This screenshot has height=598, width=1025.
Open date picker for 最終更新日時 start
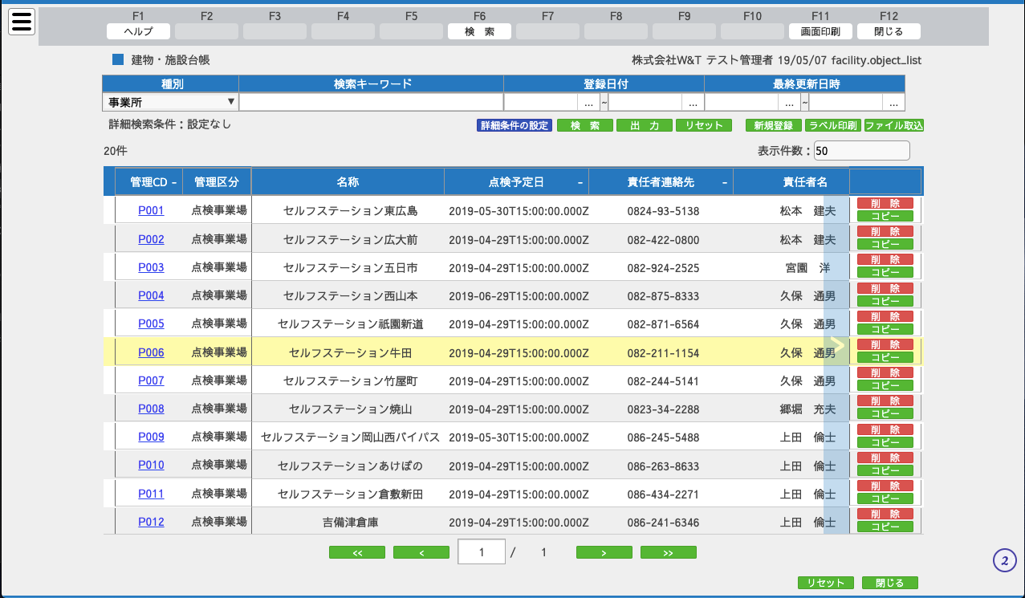click(x=790, y=103)
